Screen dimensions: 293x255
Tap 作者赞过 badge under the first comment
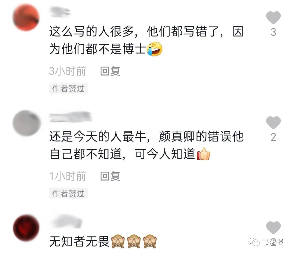tap(68, 88)
